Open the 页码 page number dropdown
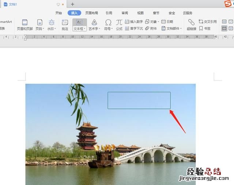This screenshot has width=234, height=185. [x=39, y=29]
